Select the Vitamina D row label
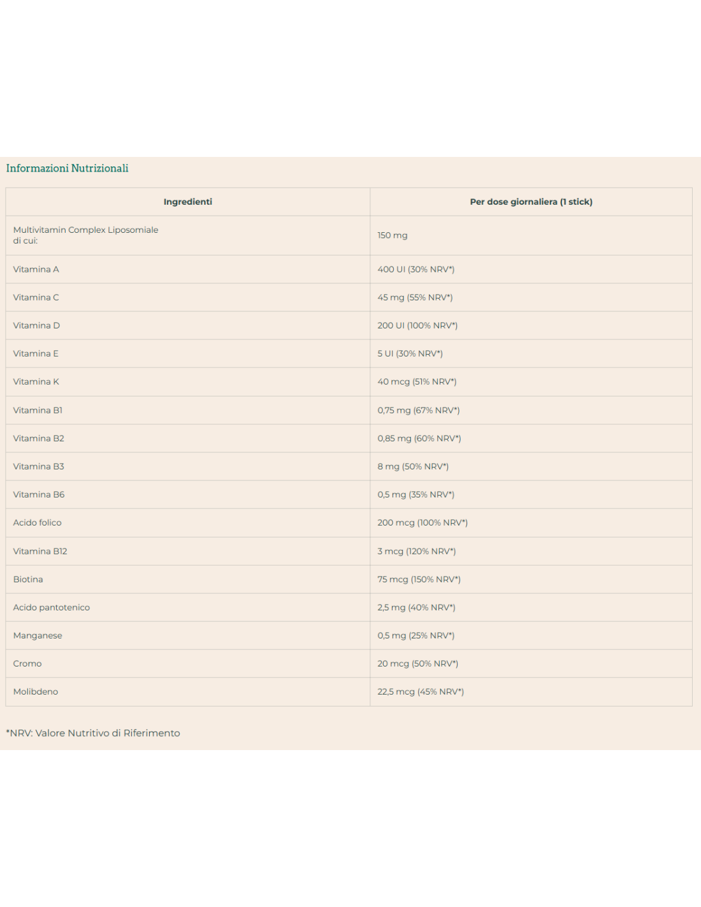The image size is (701, 907). (36, 325)
